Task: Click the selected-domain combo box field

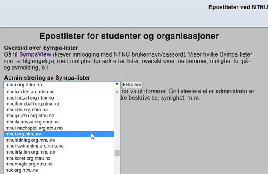Action: [62, 85]
